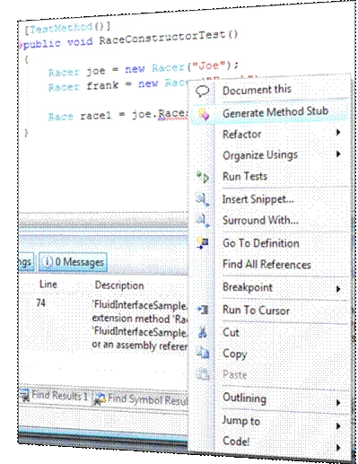This screenshot has height=464, width=358.
Task: Click the Description column header
Action: [119, 285]
